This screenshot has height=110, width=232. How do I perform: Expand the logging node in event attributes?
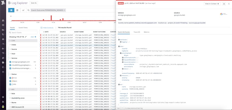121,42
